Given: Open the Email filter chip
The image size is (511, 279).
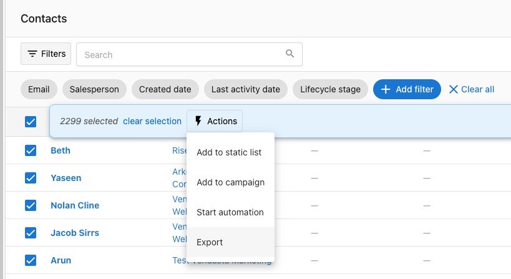Looking at the screenshot, I should [x=39, y=89].
